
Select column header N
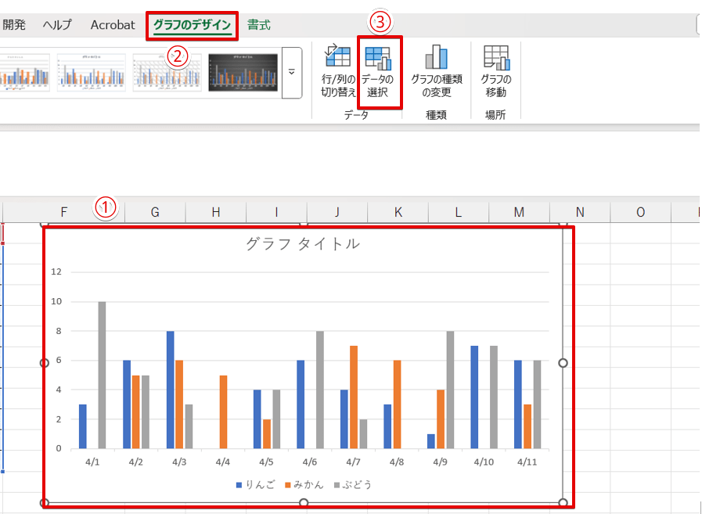580,212
